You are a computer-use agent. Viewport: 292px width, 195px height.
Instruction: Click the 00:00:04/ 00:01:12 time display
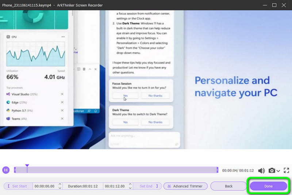pos(238,171)
